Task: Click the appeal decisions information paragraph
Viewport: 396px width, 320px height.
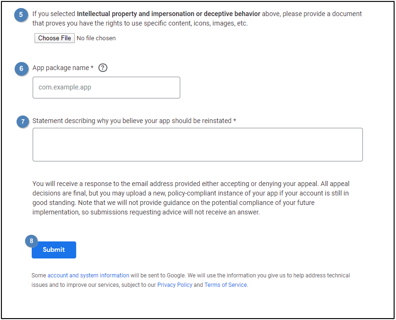Action: point(191,198)
